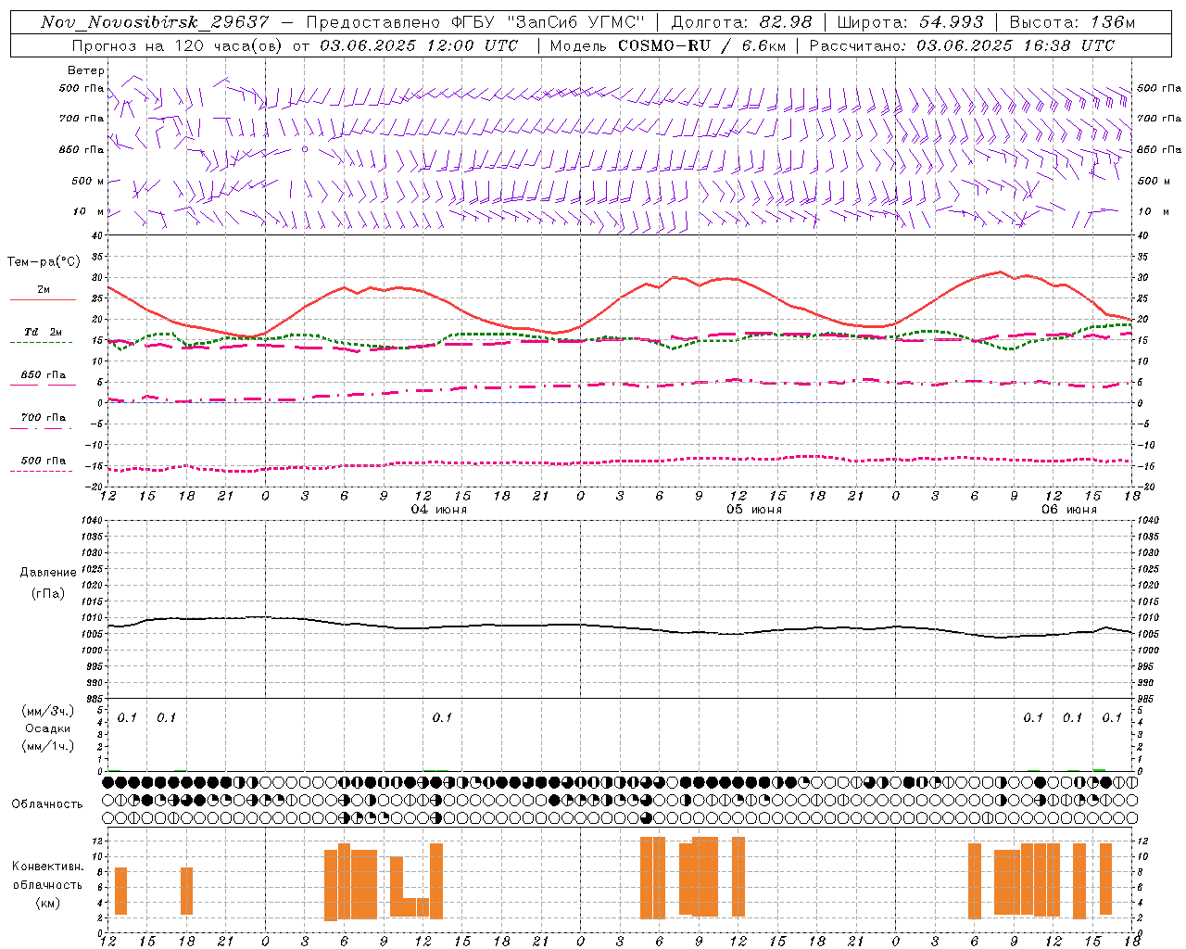Viewport: 1186px width, 949px height.
Task: Click the station title Nov_Novosibirsk_29637
Action: pos(155,22)
